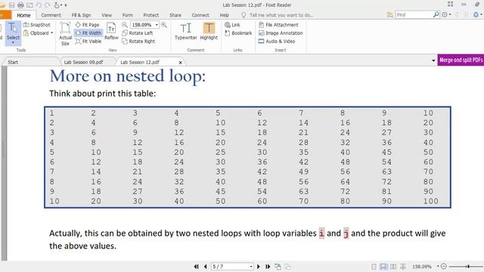484x272 pixels.
Task: Open the Fill & Sign tab
Action: tap(81, 15)
